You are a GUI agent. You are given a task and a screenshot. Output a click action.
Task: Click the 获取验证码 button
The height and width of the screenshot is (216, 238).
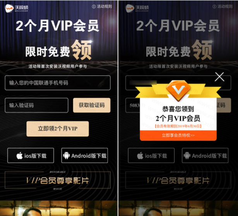(92, 105)
